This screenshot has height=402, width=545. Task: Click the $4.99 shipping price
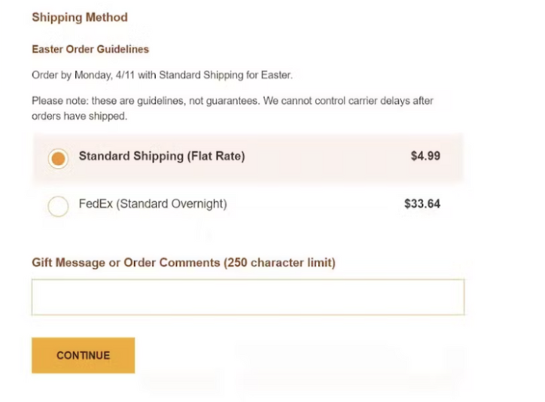pos(425,157)
